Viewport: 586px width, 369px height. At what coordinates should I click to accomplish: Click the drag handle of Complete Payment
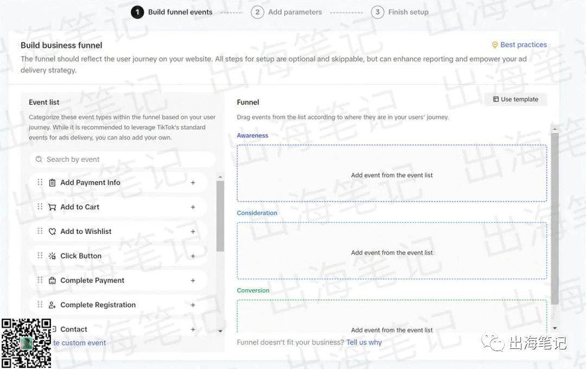(40, 280)
